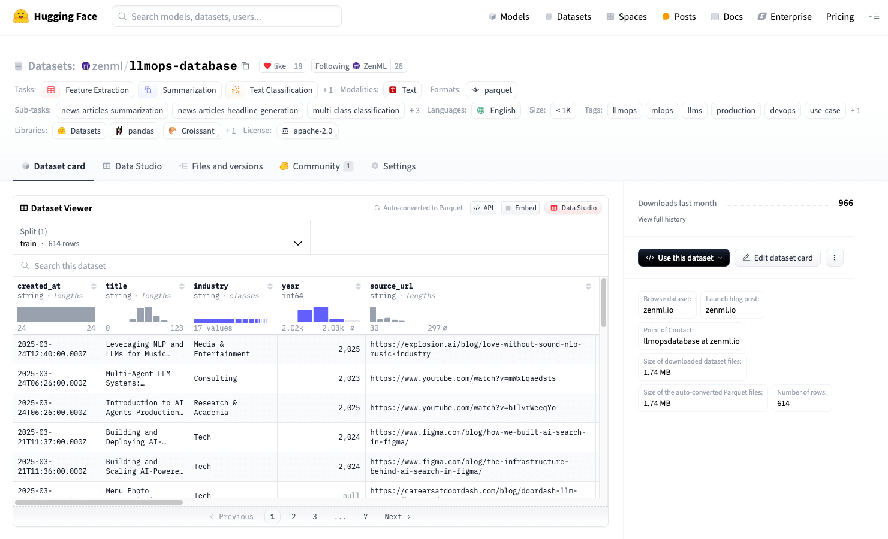Click the Embed button in viewer
Image resolution: width=888 pixels, height=539 pixels.
point(520,208)
